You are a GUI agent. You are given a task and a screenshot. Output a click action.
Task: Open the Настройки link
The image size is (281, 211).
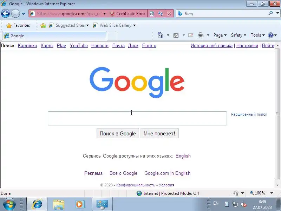coord(247,46)
